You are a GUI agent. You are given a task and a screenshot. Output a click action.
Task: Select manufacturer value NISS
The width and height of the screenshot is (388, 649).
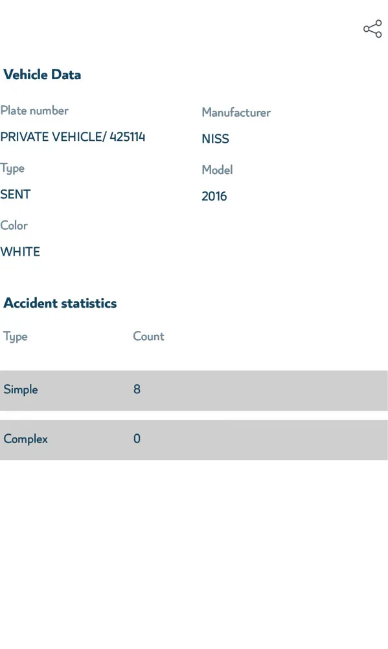point(215,139)
